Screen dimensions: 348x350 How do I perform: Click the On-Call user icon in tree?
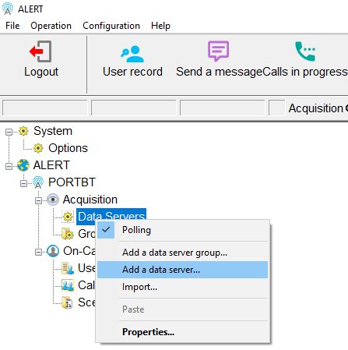[53, 251]
